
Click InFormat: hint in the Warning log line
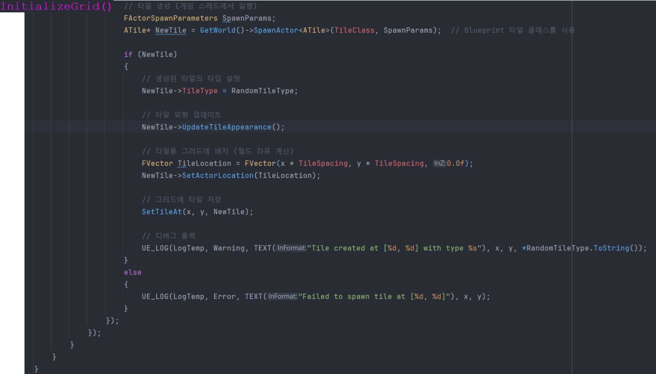(291, 248)
